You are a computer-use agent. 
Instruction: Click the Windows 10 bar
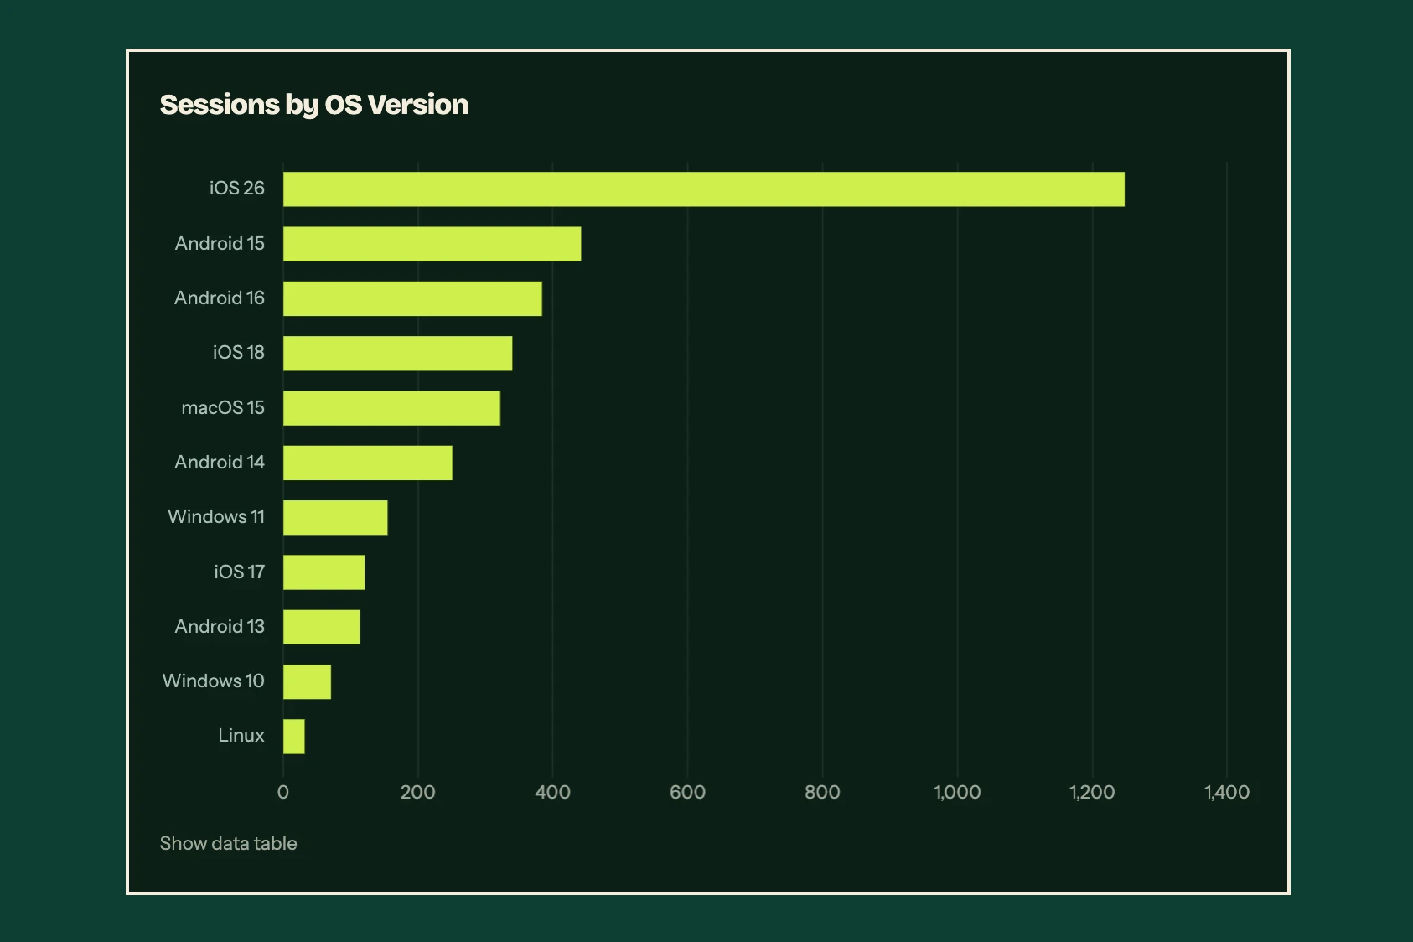(307, 681)
